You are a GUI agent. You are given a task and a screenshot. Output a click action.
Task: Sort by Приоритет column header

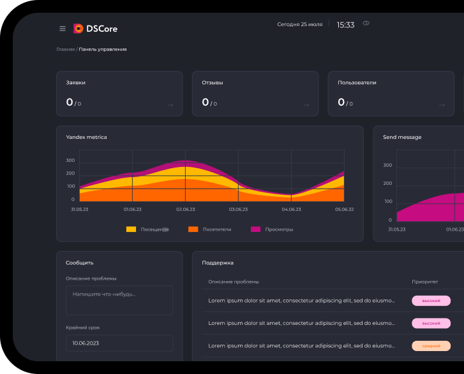tap(425, 282)
